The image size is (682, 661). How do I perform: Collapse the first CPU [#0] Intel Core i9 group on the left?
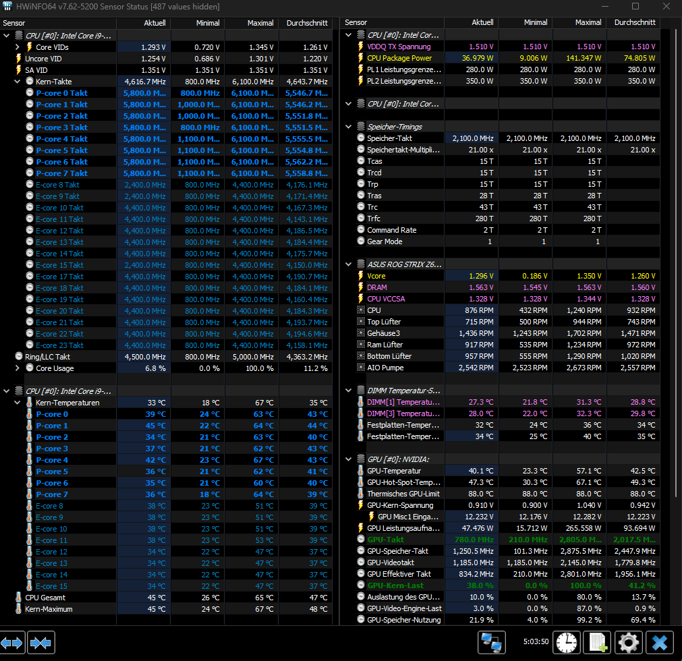7,36
